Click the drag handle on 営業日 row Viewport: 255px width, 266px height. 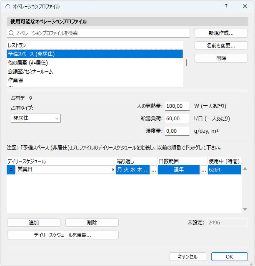click(11, 170)
